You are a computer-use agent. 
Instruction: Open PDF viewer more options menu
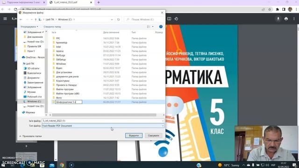coord(294,19)
